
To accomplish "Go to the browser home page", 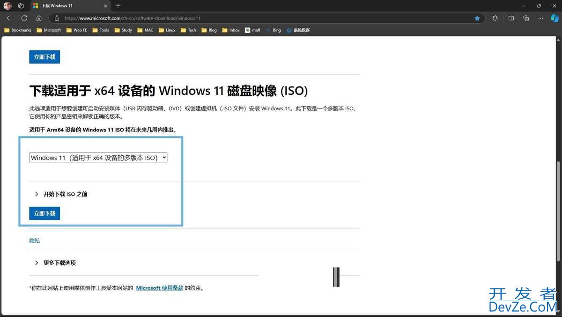I will 39,18.
